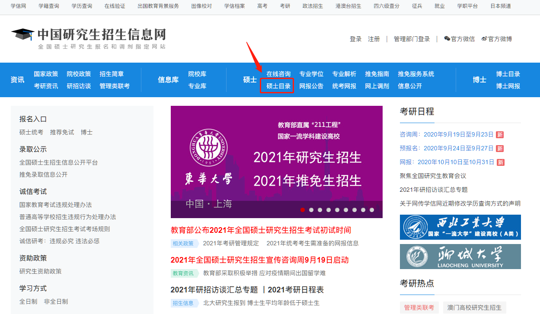Select the 相关政策 tag icon

click(x=184, y=244)
